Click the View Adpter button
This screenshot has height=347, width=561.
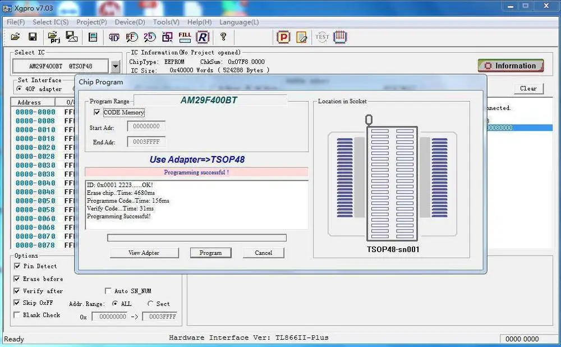[144, 253]
